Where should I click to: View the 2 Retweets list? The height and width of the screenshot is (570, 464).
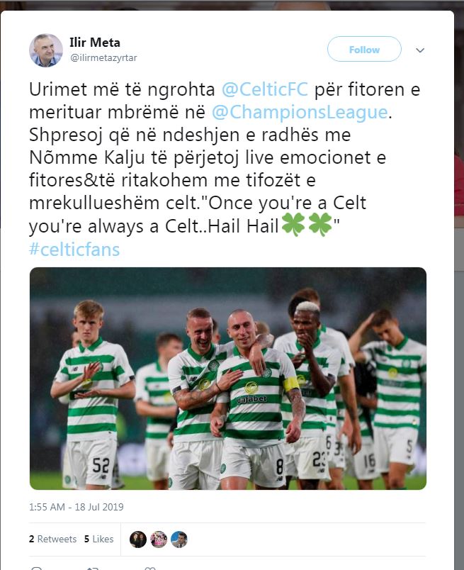[52, 539]
